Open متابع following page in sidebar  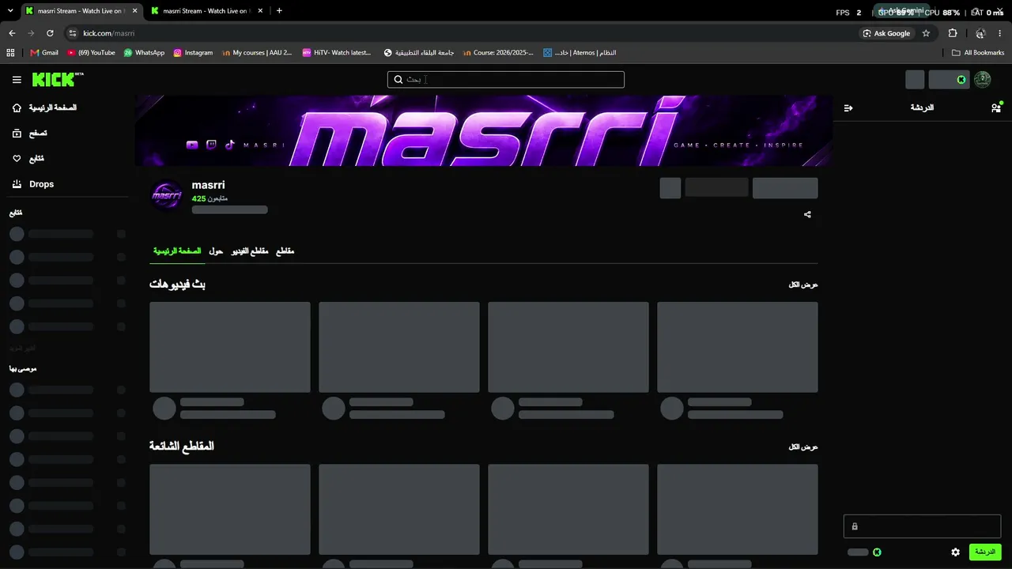28,159
